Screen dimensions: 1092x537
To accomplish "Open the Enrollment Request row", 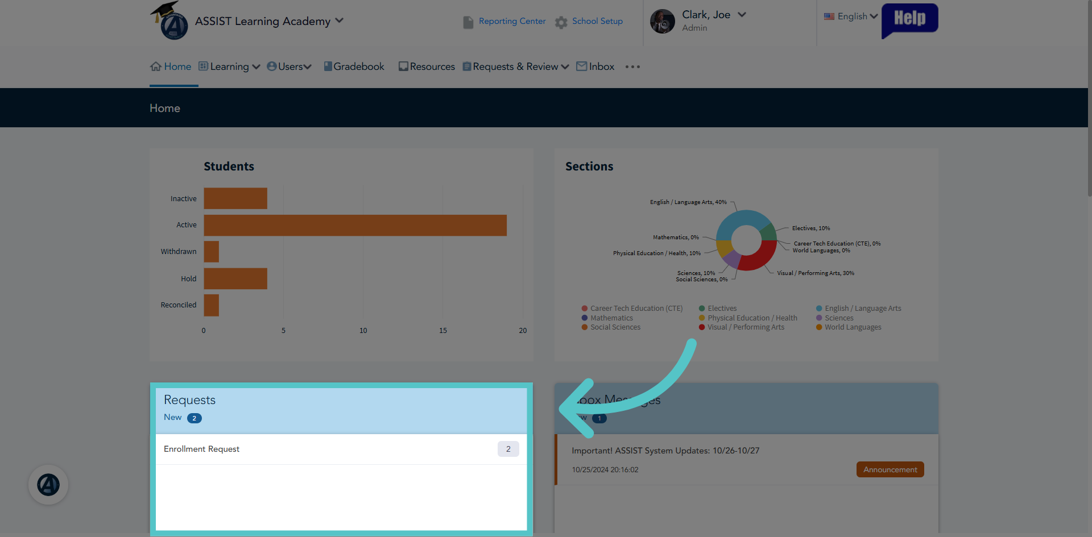I will (341, 449).
